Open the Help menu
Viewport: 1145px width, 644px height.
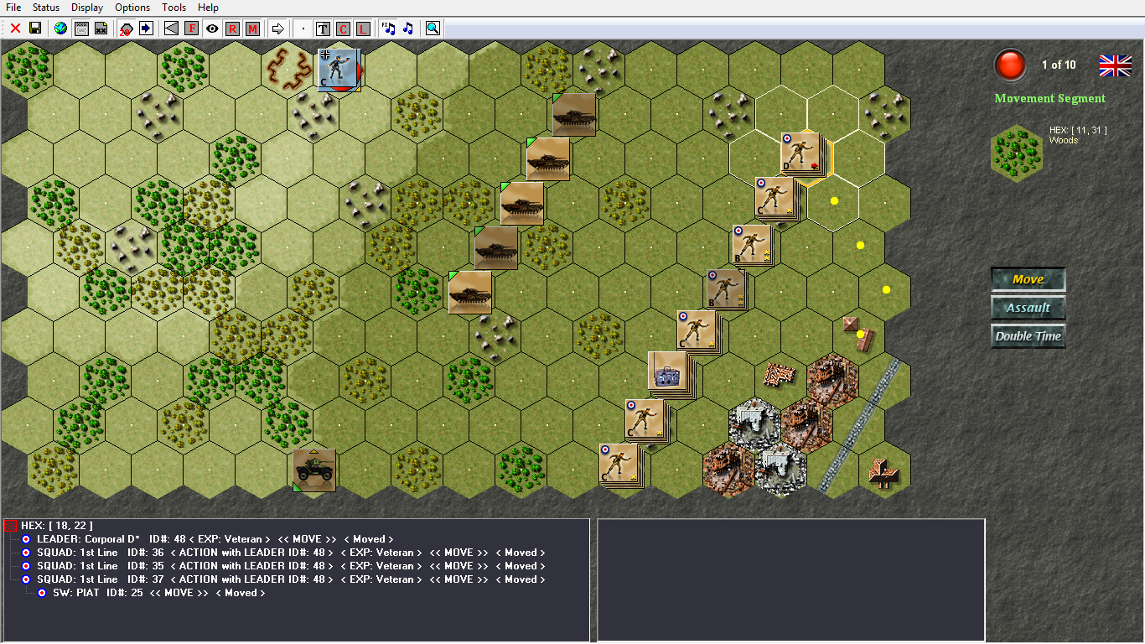(208, 8)
